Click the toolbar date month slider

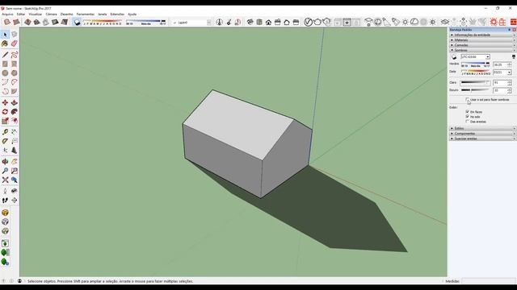[x=103, y=22]
